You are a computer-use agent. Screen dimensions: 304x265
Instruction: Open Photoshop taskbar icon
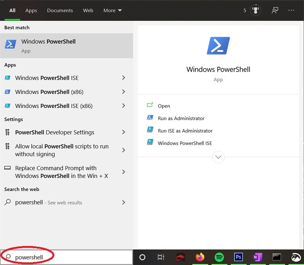pyautogui.click(x=238, y=257)
